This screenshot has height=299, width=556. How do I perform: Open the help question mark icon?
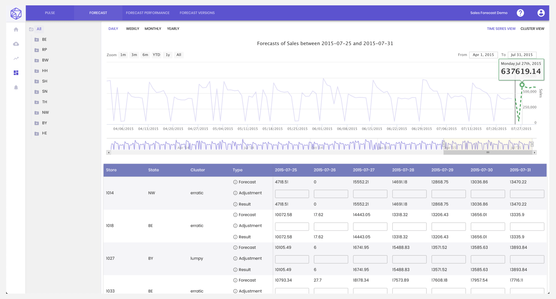click(520, 13)
